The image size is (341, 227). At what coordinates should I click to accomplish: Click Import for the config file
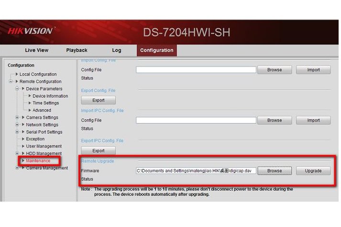click(313, 70)
